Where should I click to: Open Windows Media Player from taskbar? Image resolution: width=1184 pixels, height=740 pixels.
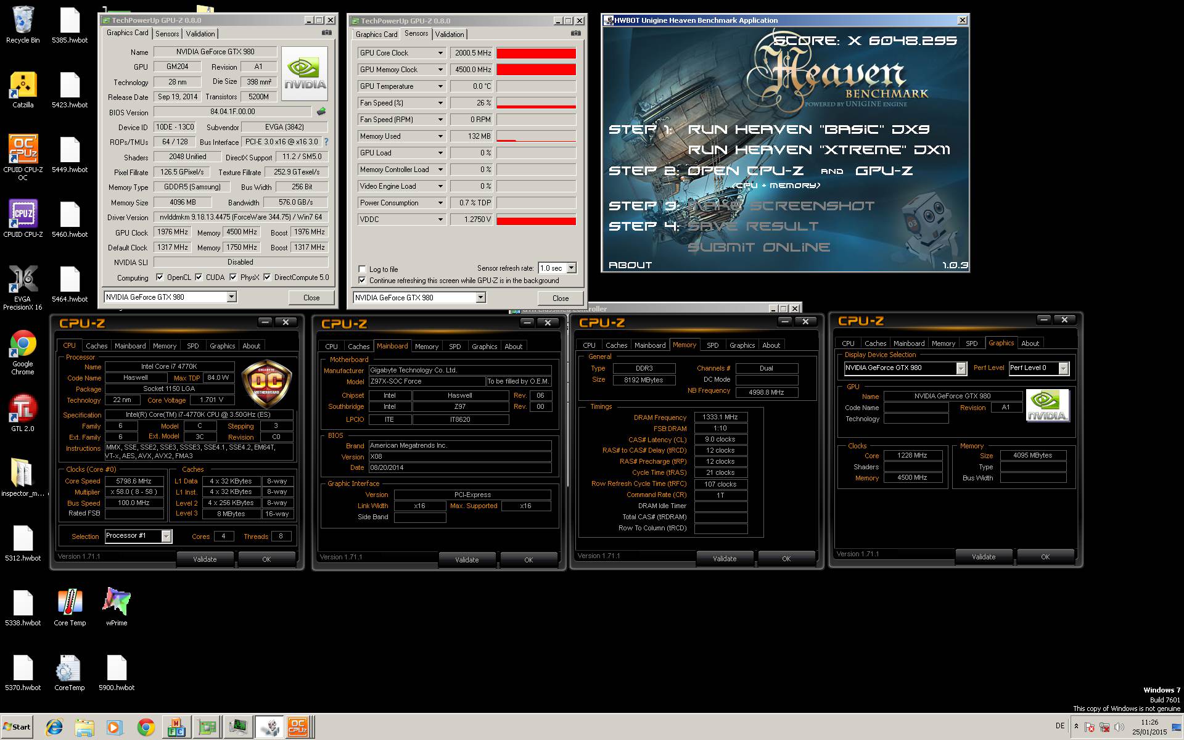point(115,728)
